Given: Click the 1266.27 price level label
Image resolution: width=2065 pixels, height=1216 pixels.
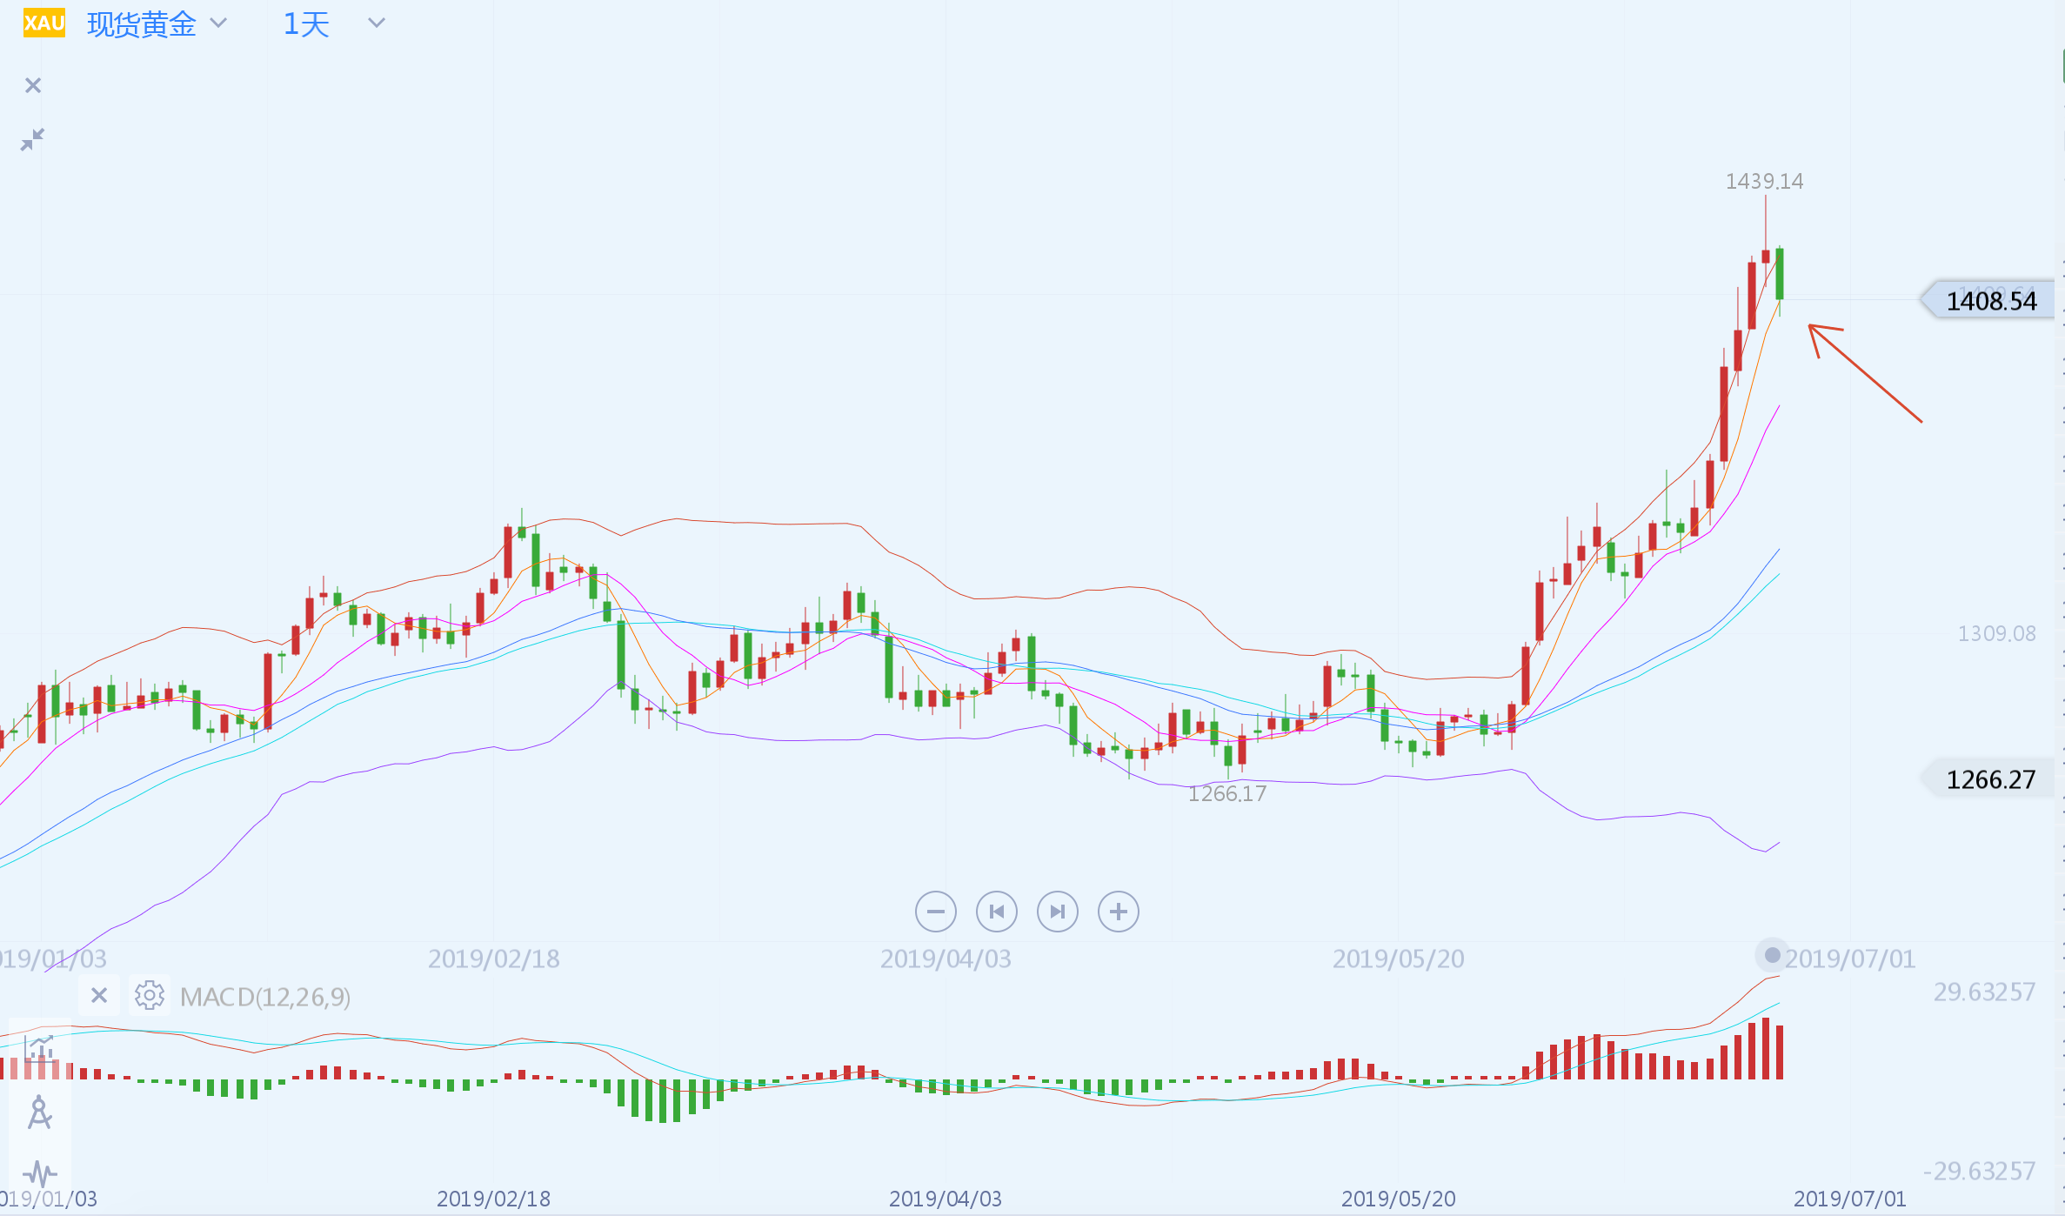Looking at the screenshot, I should [1990, 779].
